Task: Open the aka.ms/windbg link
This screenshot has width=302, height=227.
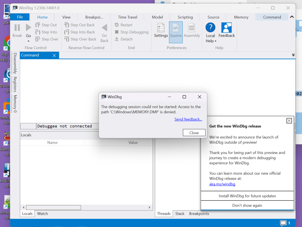Action: [x=222, y=184]
